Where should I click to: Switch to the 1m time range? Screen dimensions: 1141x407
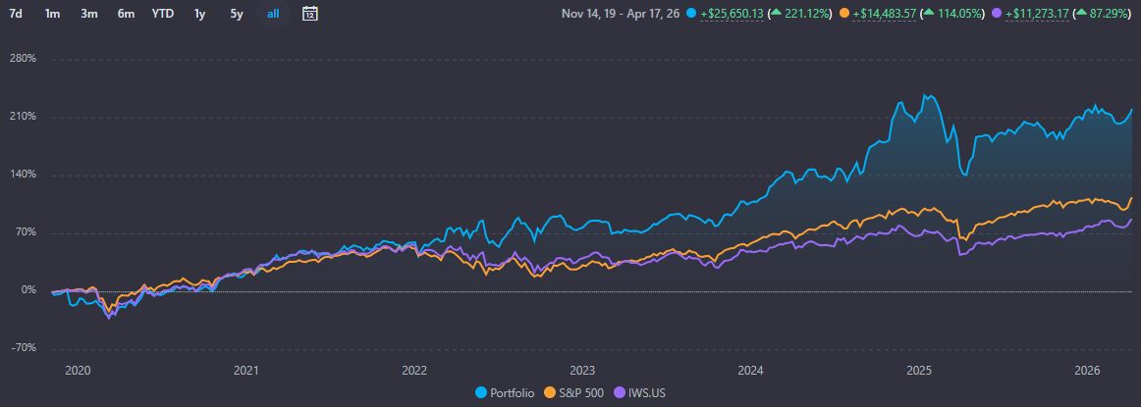[x=53, y=14]
